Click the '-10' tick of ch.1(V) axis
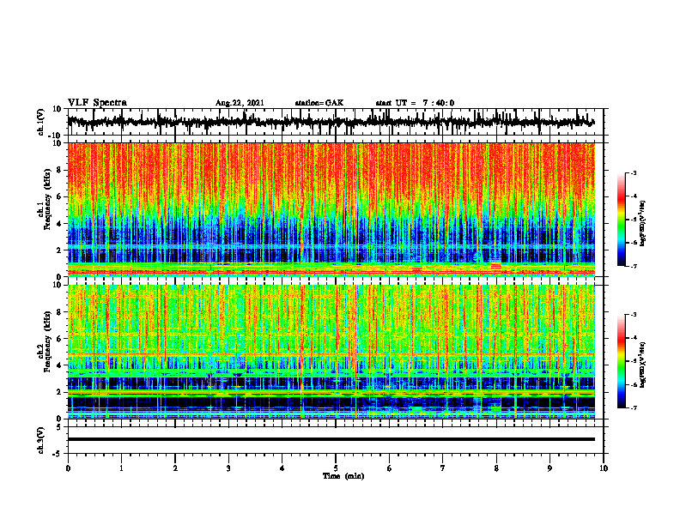Viewport: 680px width, 525px height. [x=56, y=136]
